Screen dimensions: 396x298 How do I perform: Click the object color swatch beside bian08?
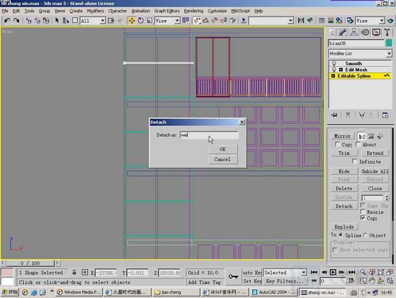point(389,43)
